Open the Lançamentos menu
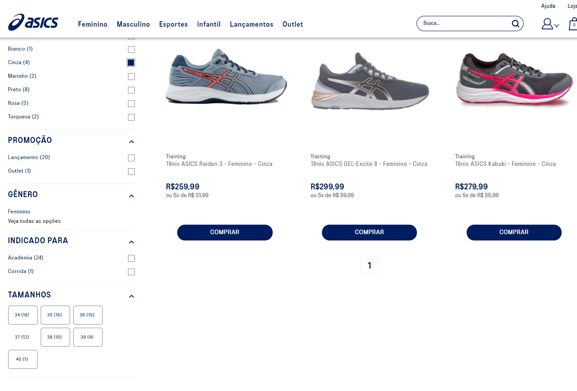The image size is (577, 391). (251, 24)
